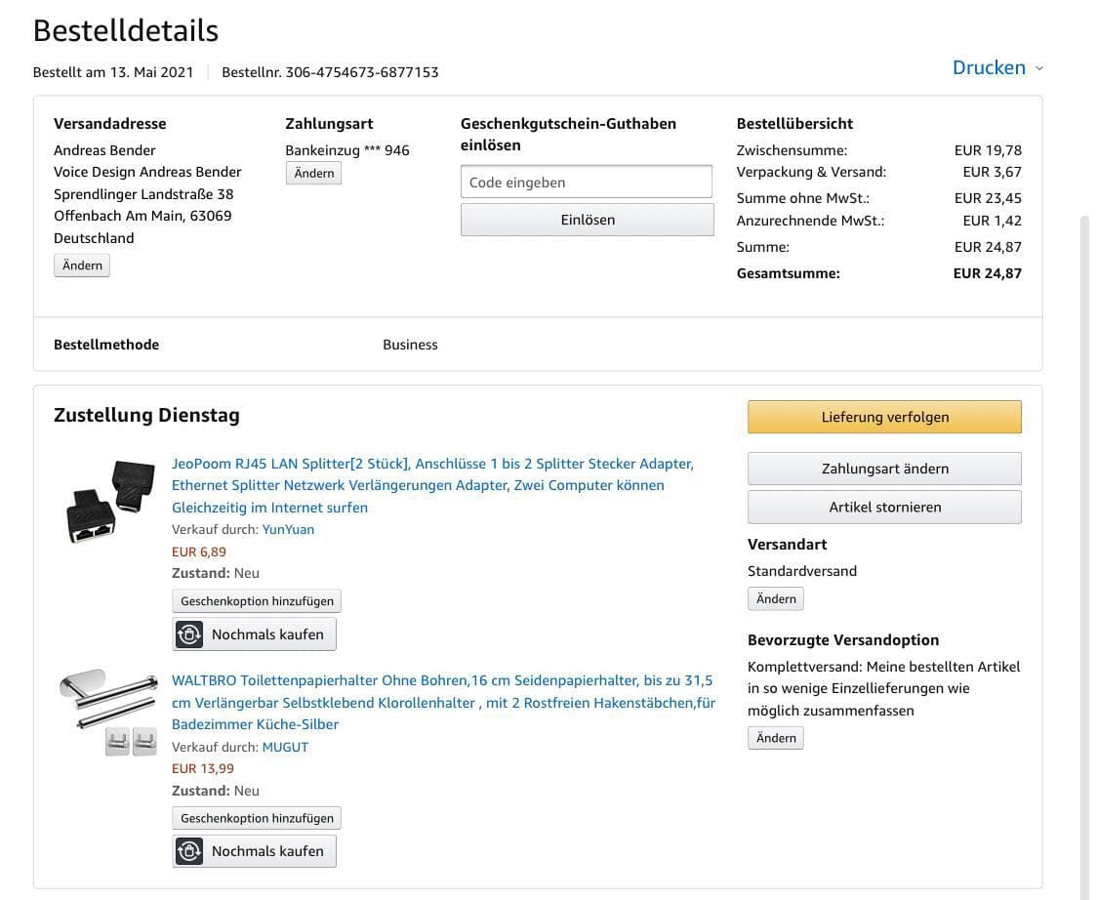Image resolution: width=1098 pixels, height=900 pixels.
Task: Expand the Drucken dropdown arrow
Action: [1039, 68]
